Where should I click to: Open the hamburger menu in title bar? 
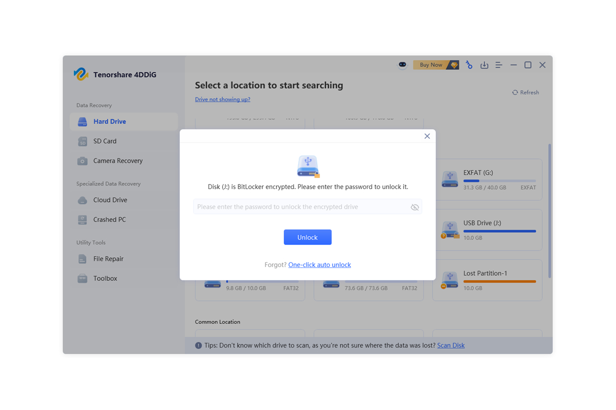498,65
